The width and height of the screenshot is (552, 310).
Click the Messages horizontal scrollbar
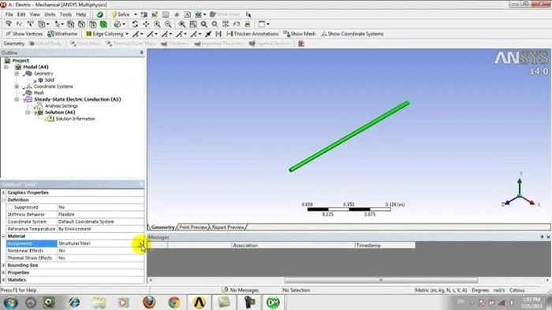pos(381,280)
